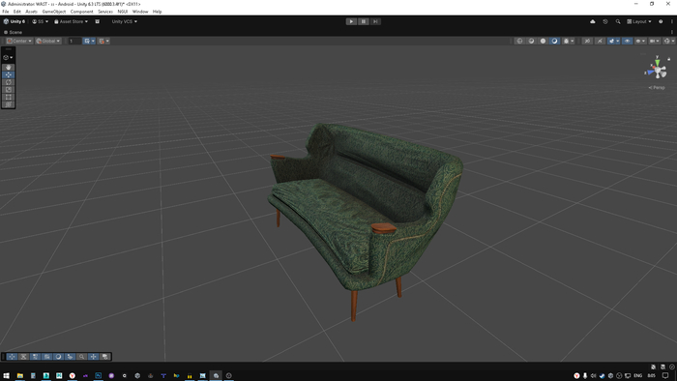Viewport: 677px width, 381px height.
Task: Toggle scene lighting button
Action: click(600, 41)
